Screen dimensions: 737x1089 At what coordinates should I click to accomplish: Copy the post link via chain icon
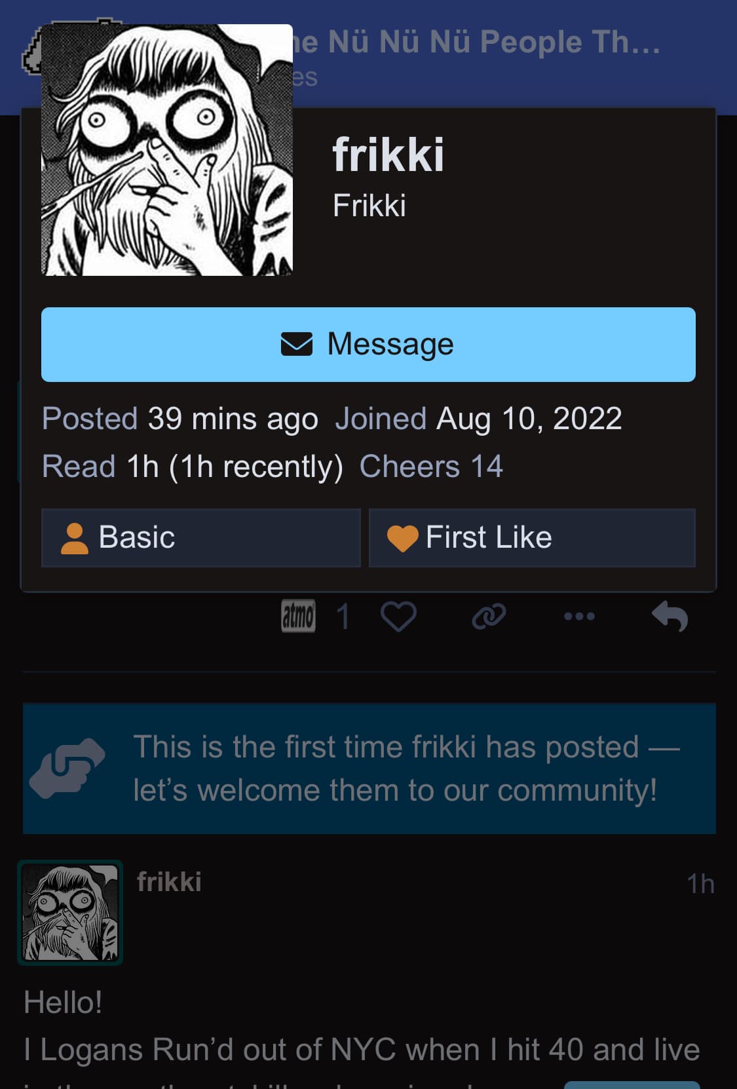point(489,617)
